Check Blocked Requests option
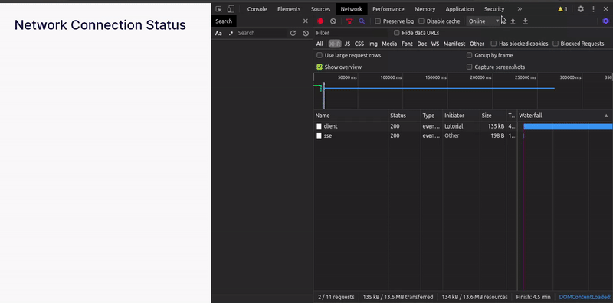The image size is (613, 303). (x=555, y=44)
